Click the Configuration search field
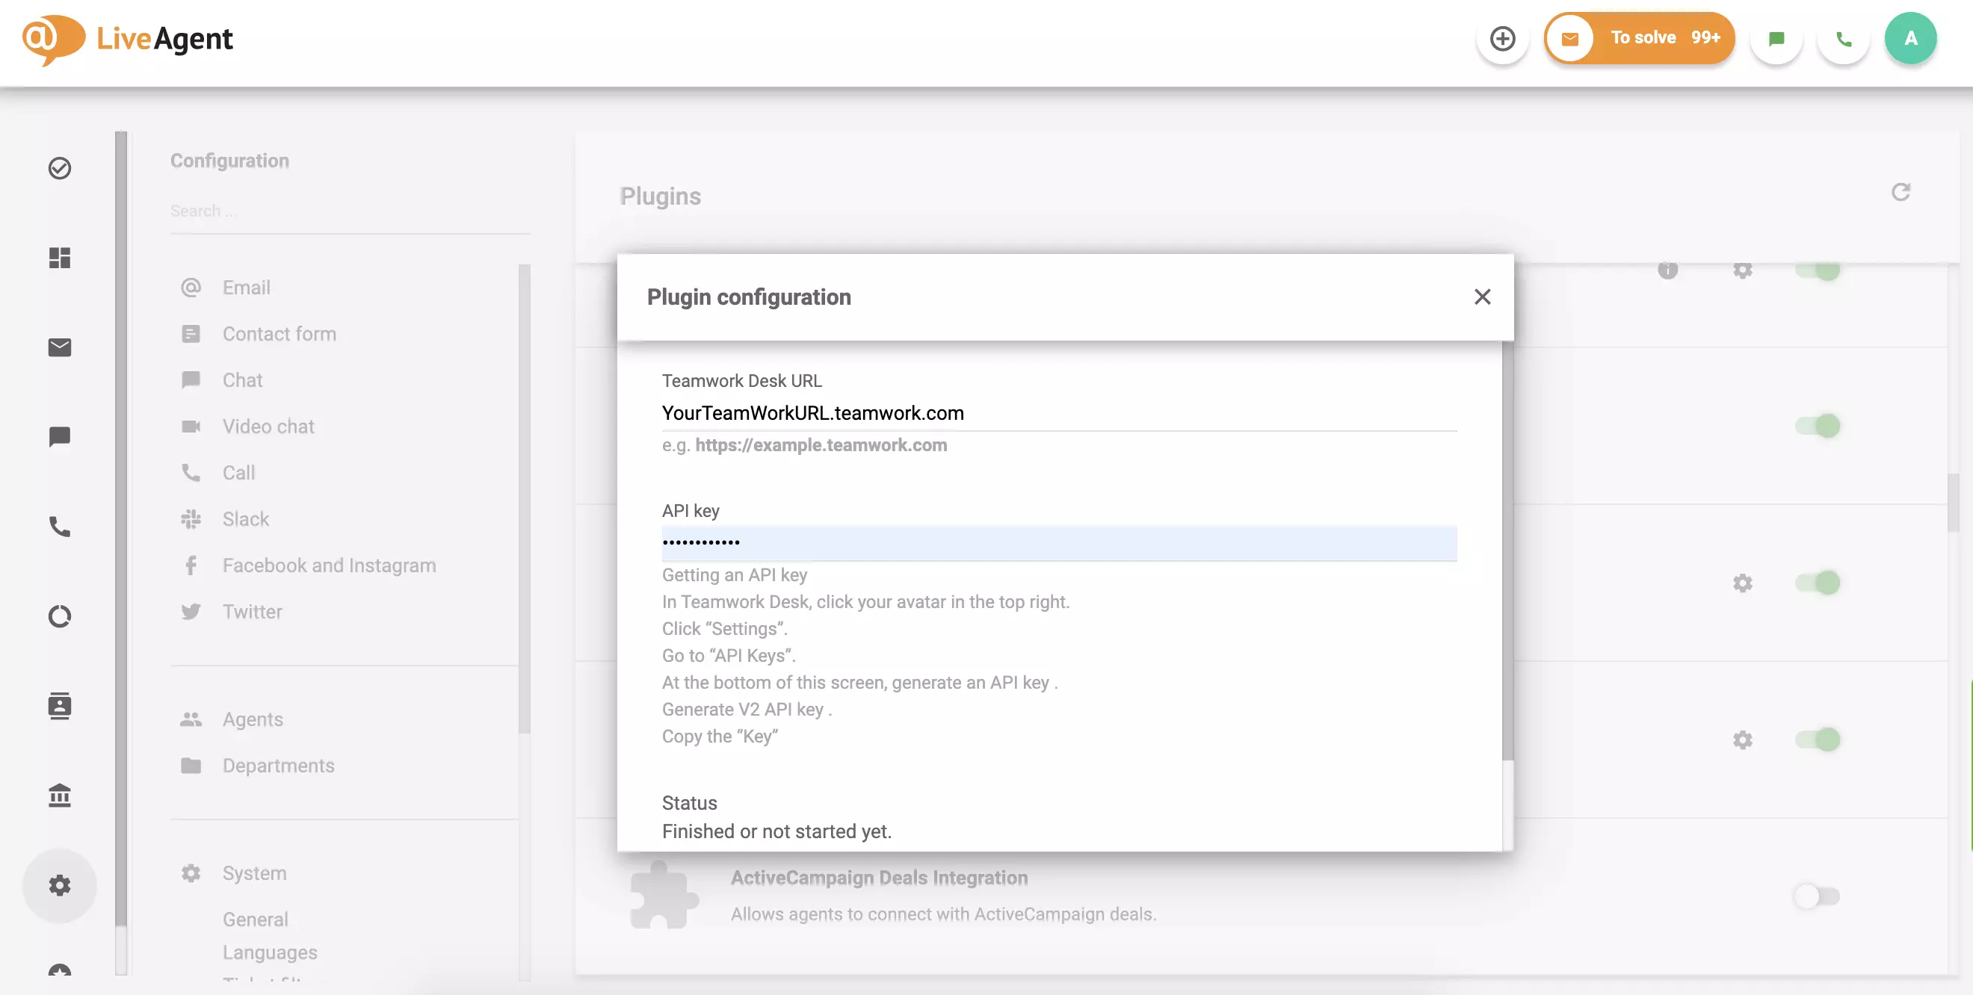The height and width of the screenshot is (995, 1973). pos(349,211)
